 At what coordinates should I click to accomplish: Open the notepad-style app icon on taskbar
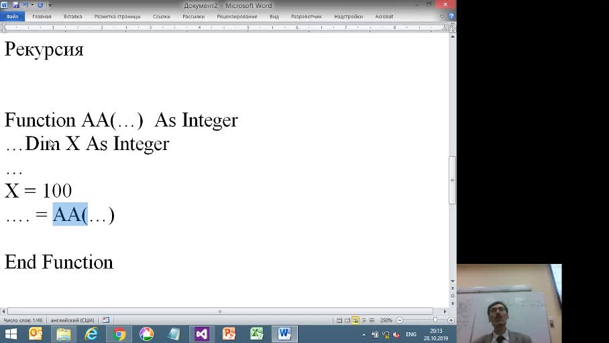point(174,334)
